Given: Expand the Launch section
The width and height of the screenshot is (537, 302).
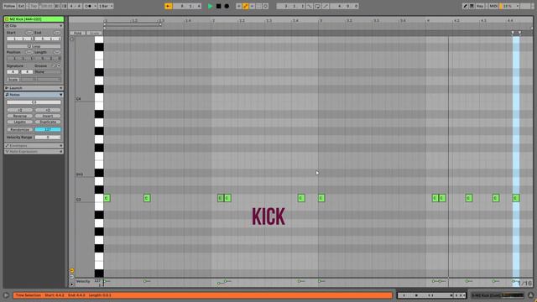Looking at the screenshot, I should (34, 88).
